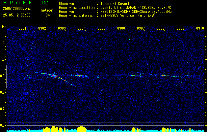Click the 0902 time marker
This screenshot has width=207, height=132.
[x=42, y=28]
